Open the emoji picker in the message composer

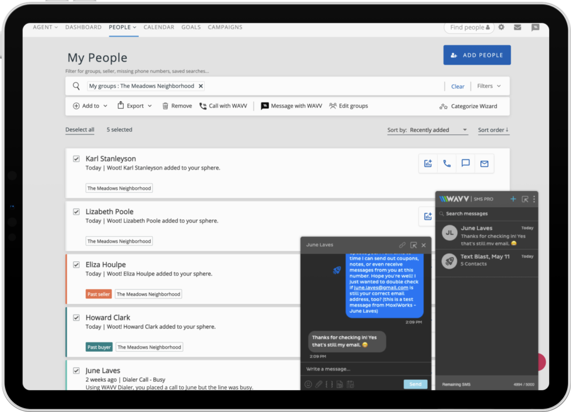point(308,384)
